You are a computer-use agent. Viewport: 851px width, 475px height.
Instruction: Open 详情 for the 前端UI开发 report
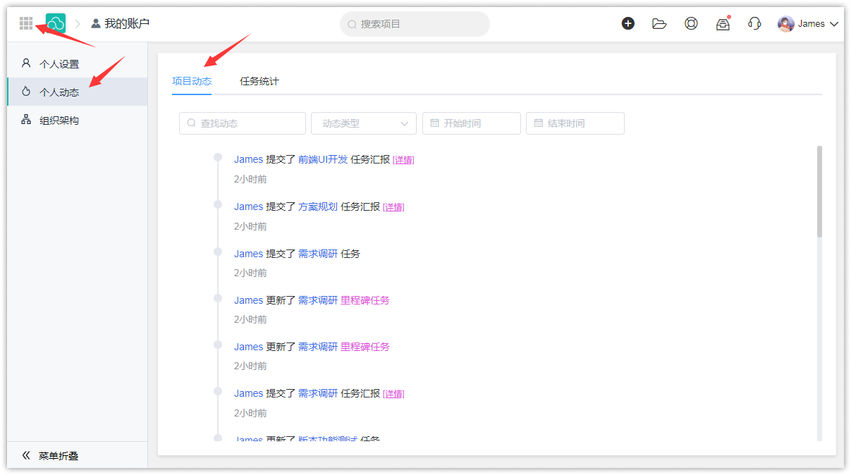(x=403, y=160)
